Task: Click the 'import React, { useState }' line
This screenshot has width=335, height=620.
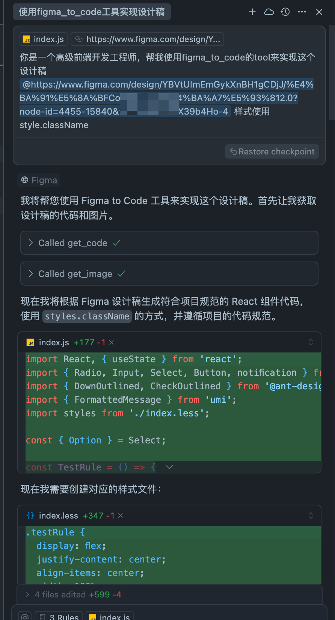Action: (134, 359)
